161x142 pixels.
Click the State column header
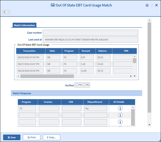[x=54, y=51]
